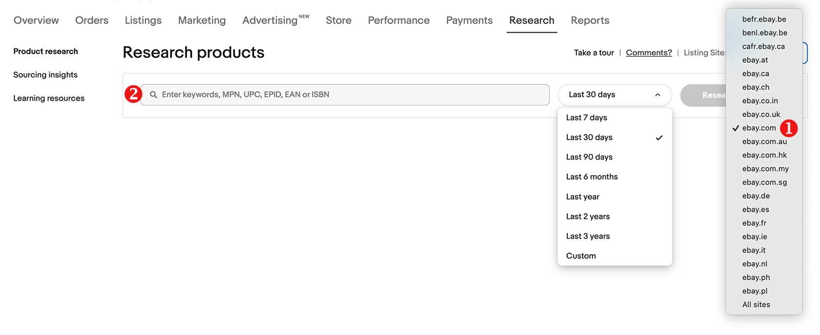This screenshot has height=335, width=820.
Task: Go to the Store tab
Action: tap(339, 20)
